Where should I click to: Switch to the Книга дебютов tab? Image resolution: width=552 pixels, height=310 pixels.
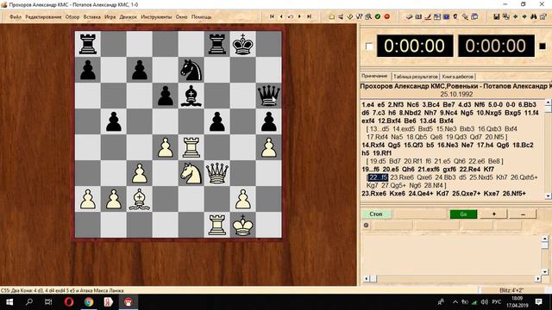[x=458, y=77]
